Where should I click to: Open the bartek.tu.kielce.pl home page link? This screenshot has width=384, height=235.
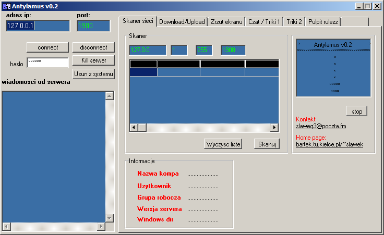coord(329,144)
